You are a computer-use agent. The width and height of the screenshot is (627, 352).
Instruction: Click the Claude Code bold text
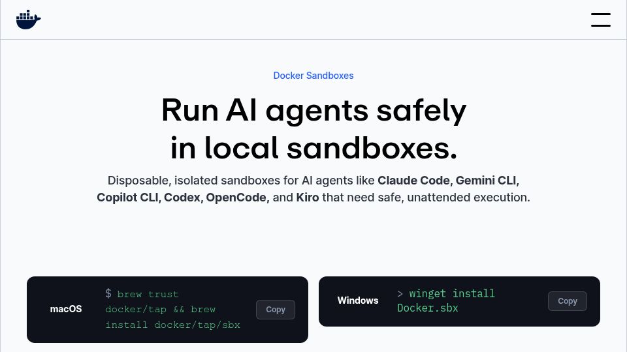point(413,181)
